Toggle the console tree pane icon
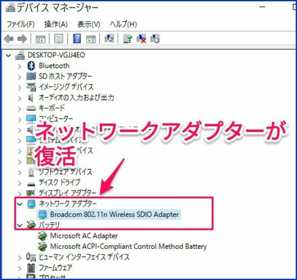This screenshot has width=297, height=280. [x=40, y=39]
